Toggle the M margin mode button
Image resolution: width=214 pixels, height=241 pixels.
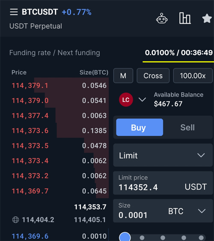[x=123, y=76]
